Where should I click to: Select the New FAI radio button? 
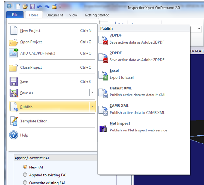click(x=25, y=167)
